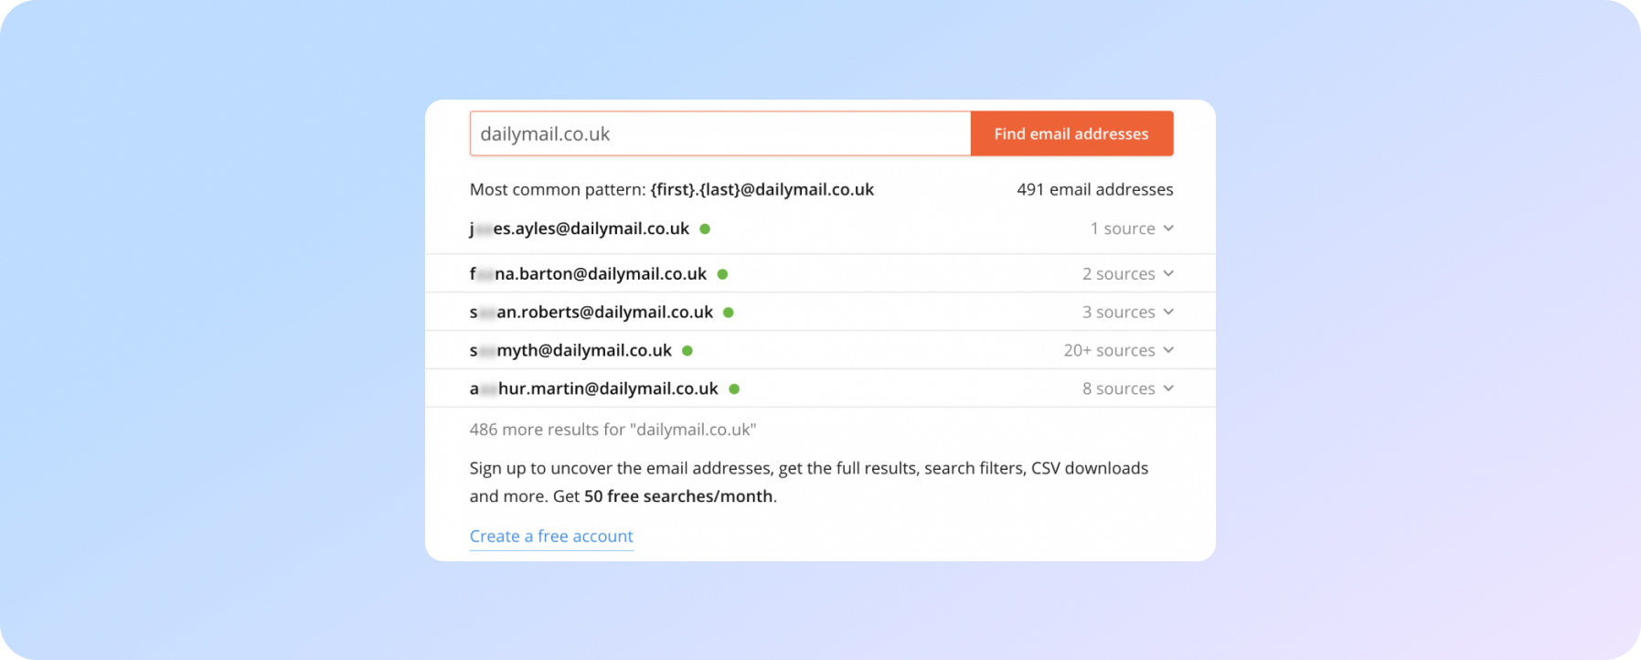Open the Create a free account link
Image resolution: width=1641 pixels, height=660 pixels.
pyautogui.click(x=551, y=536)
